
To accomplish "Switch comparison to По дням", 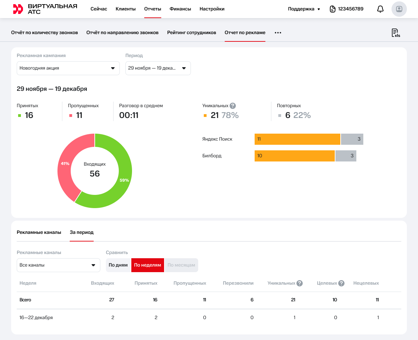I will click(x=118, y=265).
